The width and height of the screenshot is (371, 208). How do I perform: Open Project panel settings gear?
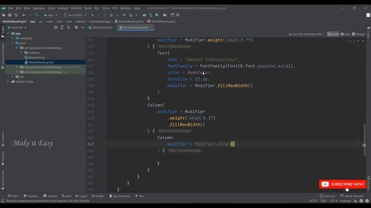(x=76, y=27)
